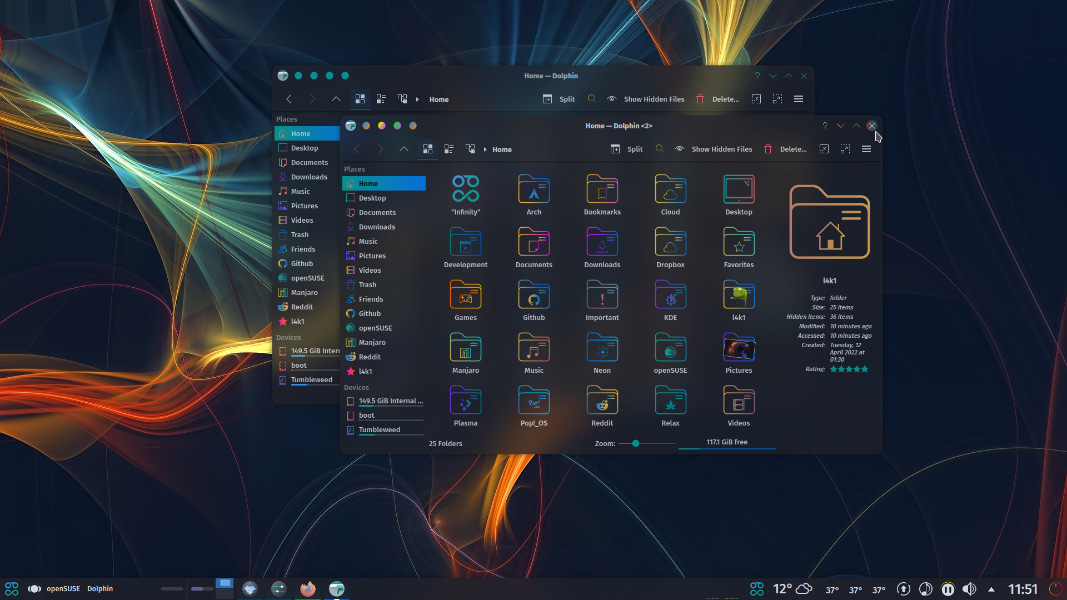Click the up-arrow to go to parent folder

tap(404, 149)
